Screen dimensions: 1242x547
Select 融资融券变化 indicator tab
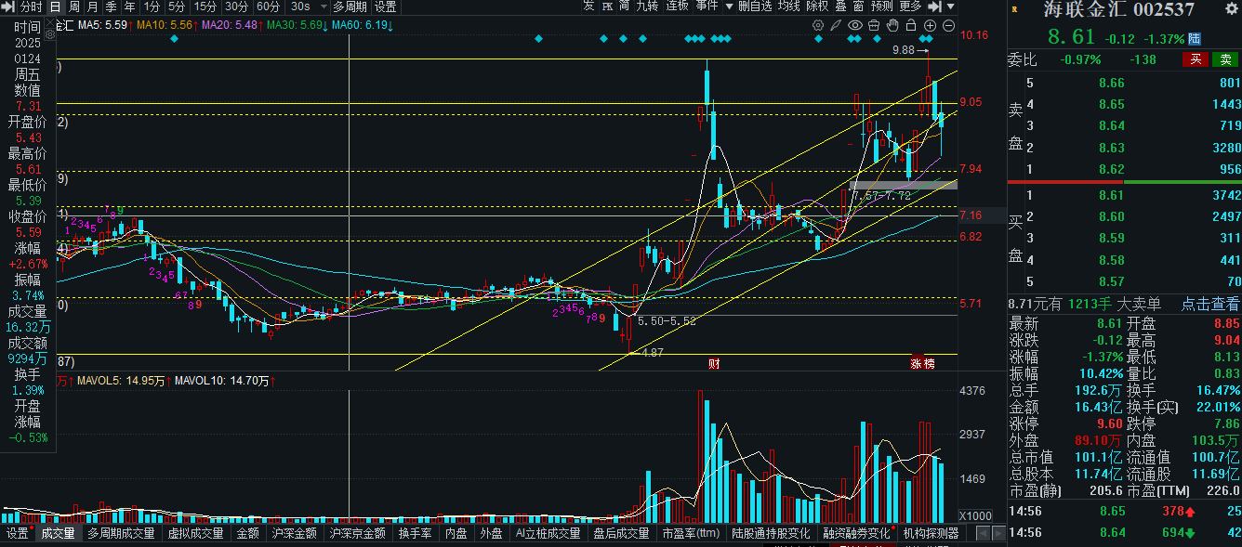(856, 534)
